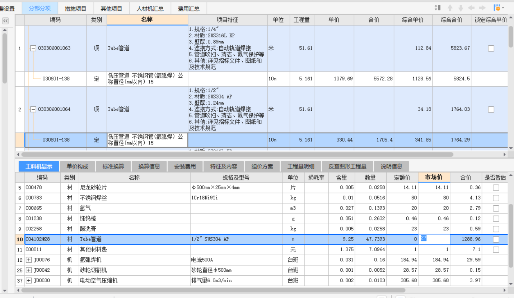The height and width of the screenshot is (298, 514).
Task: Open 人材机汇总 tab
Action: coord(150,8)
